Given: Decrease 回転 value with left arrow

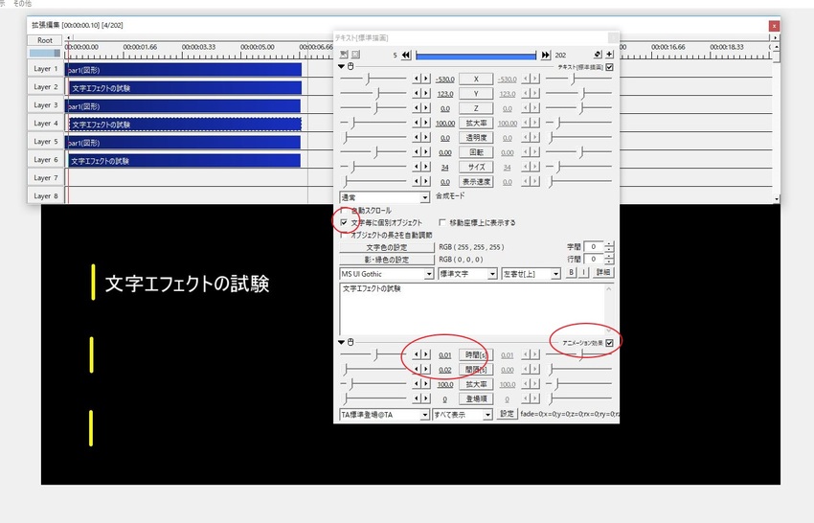Looking at the screenshot, I should (x=417, y=152).
